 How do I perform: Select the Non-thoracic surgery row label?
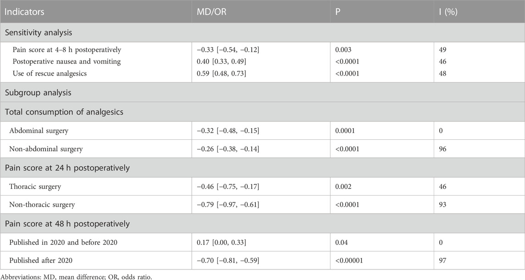coord(42,205)
